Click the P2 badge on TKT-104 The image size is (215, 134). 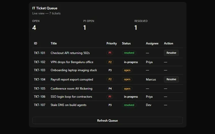click(x=110, y=79)
